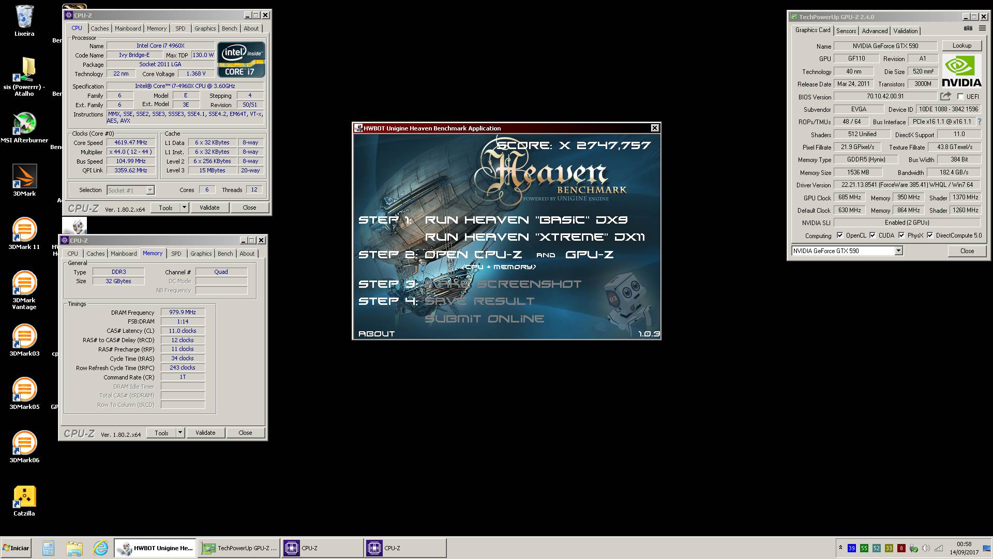993x559 pixels.
Task: Click the show desktop icon at taskbar end
Action: point(987,548)
